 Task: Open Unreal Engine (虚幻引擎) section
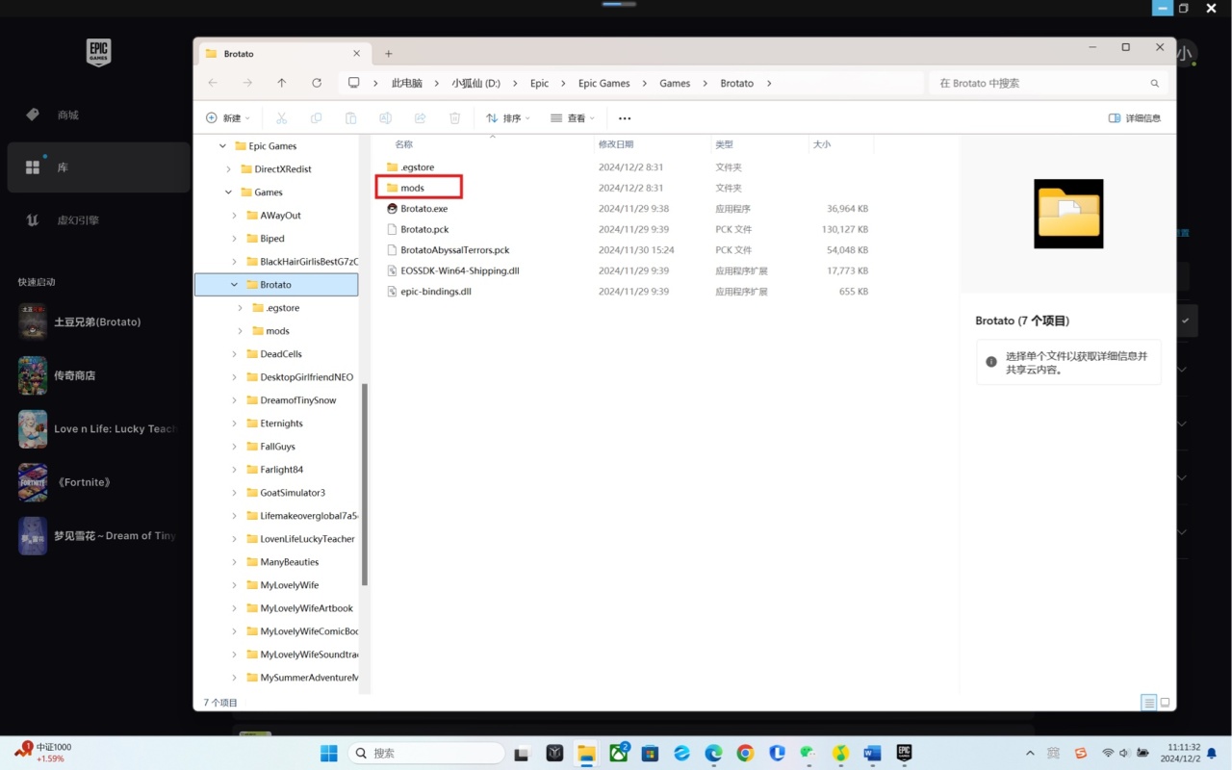click(98, 220)
